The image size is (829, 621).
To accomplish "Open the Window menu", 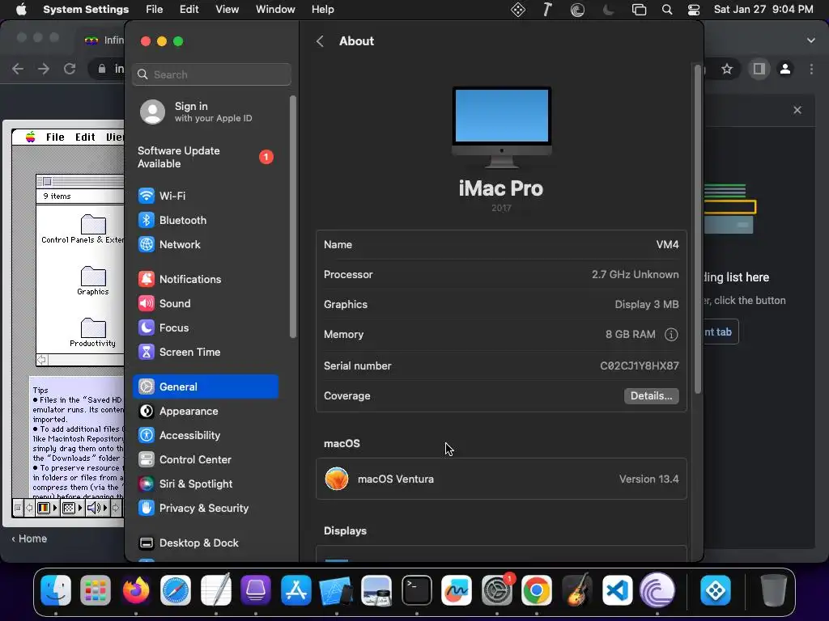I will click(275, 10).
